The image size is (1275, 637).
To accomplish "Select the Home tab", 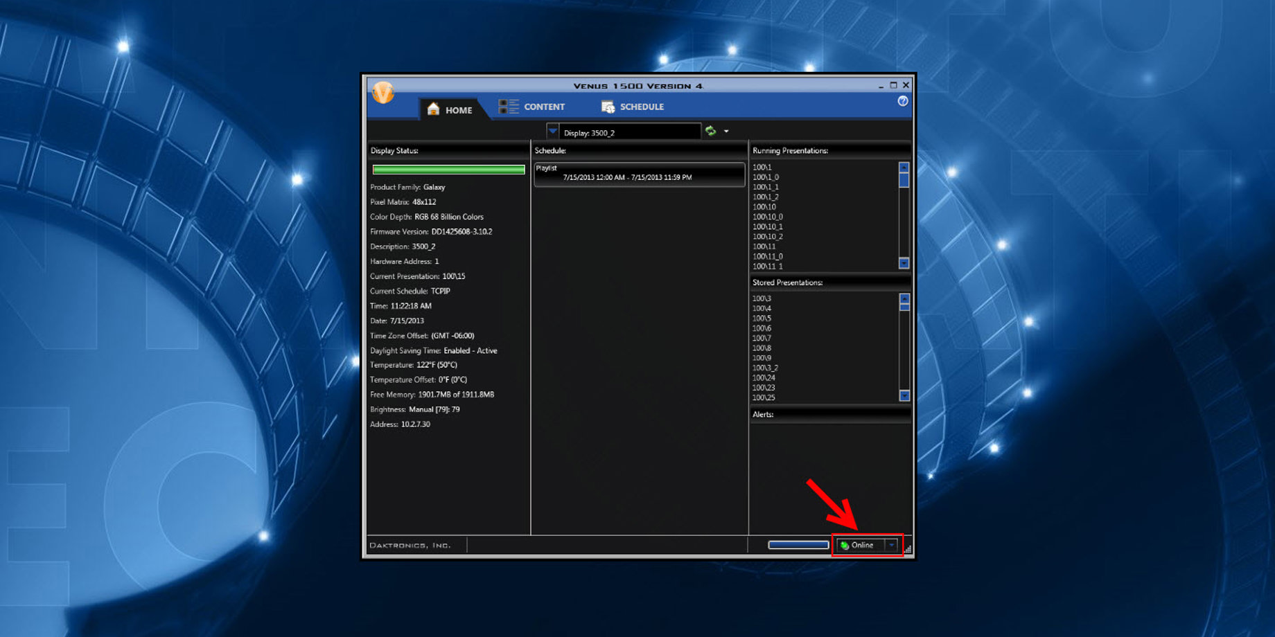I will [x=450, y=109].
